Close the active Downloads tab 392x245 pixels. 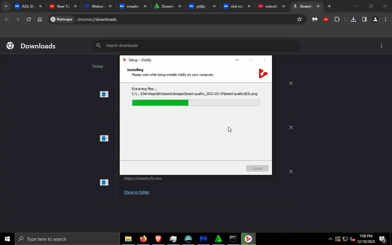click(x=318, y=6)
